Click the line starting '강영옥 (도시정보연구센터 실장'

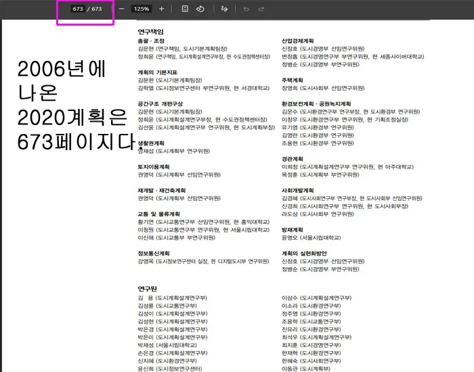pyautogui.click(x=203, y=261)
